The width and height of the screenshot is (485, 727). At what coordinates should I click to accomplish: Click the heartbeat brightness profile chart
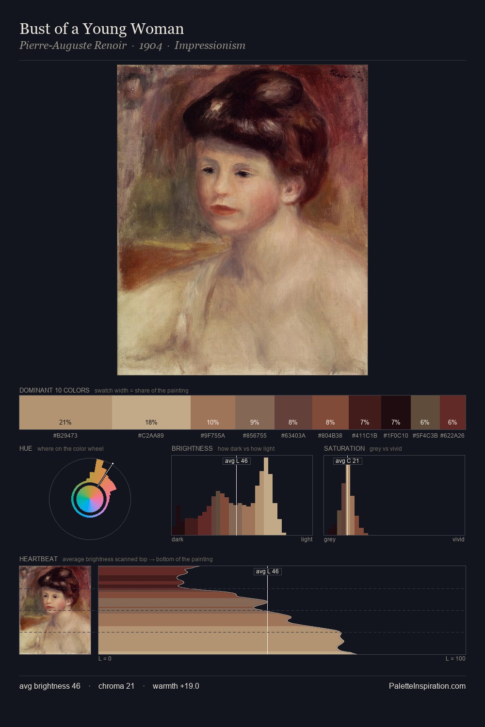282,610
